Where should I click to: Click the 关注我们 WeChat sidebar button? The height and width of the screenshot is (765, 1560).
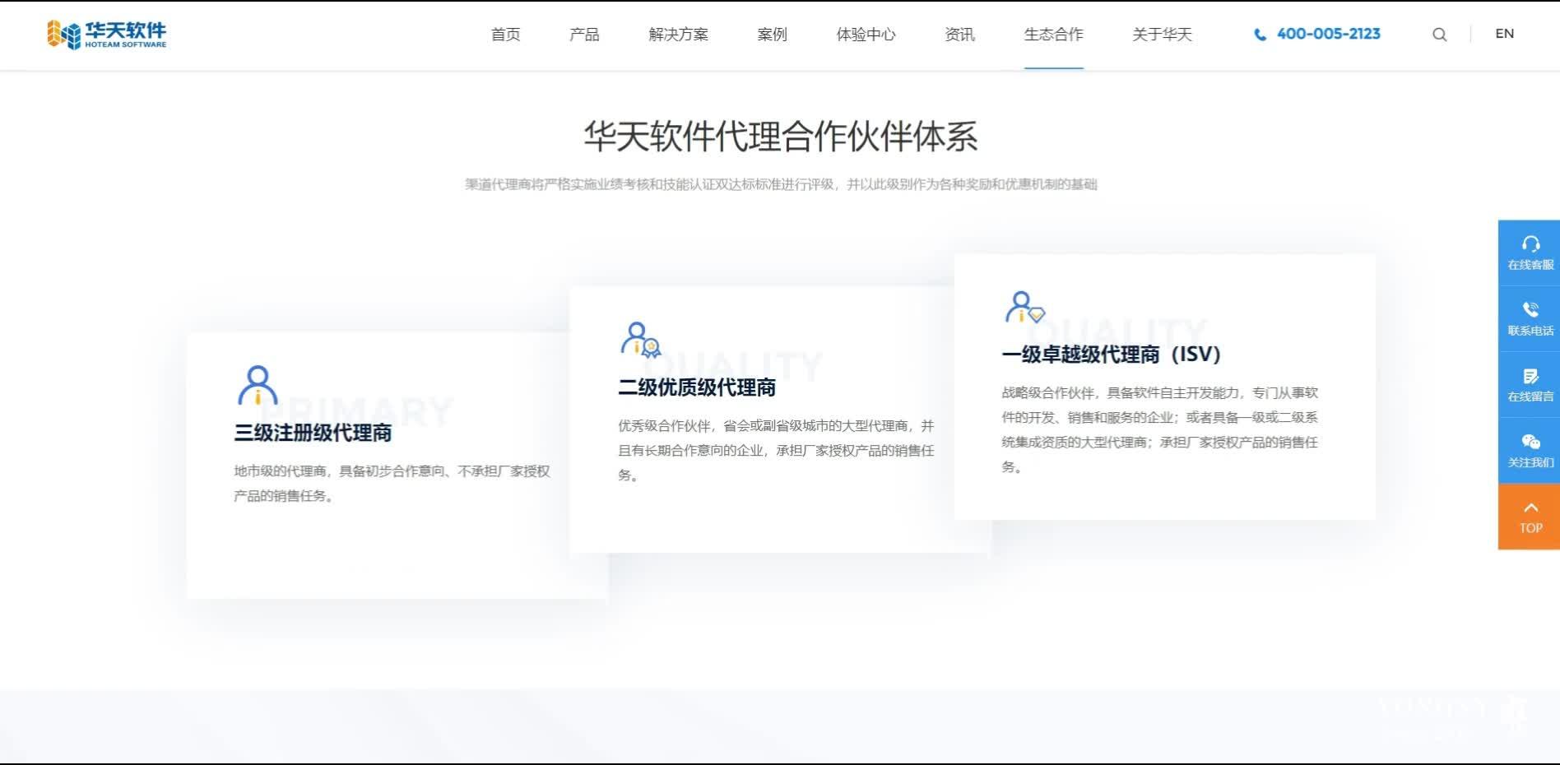pos(1530,451)
